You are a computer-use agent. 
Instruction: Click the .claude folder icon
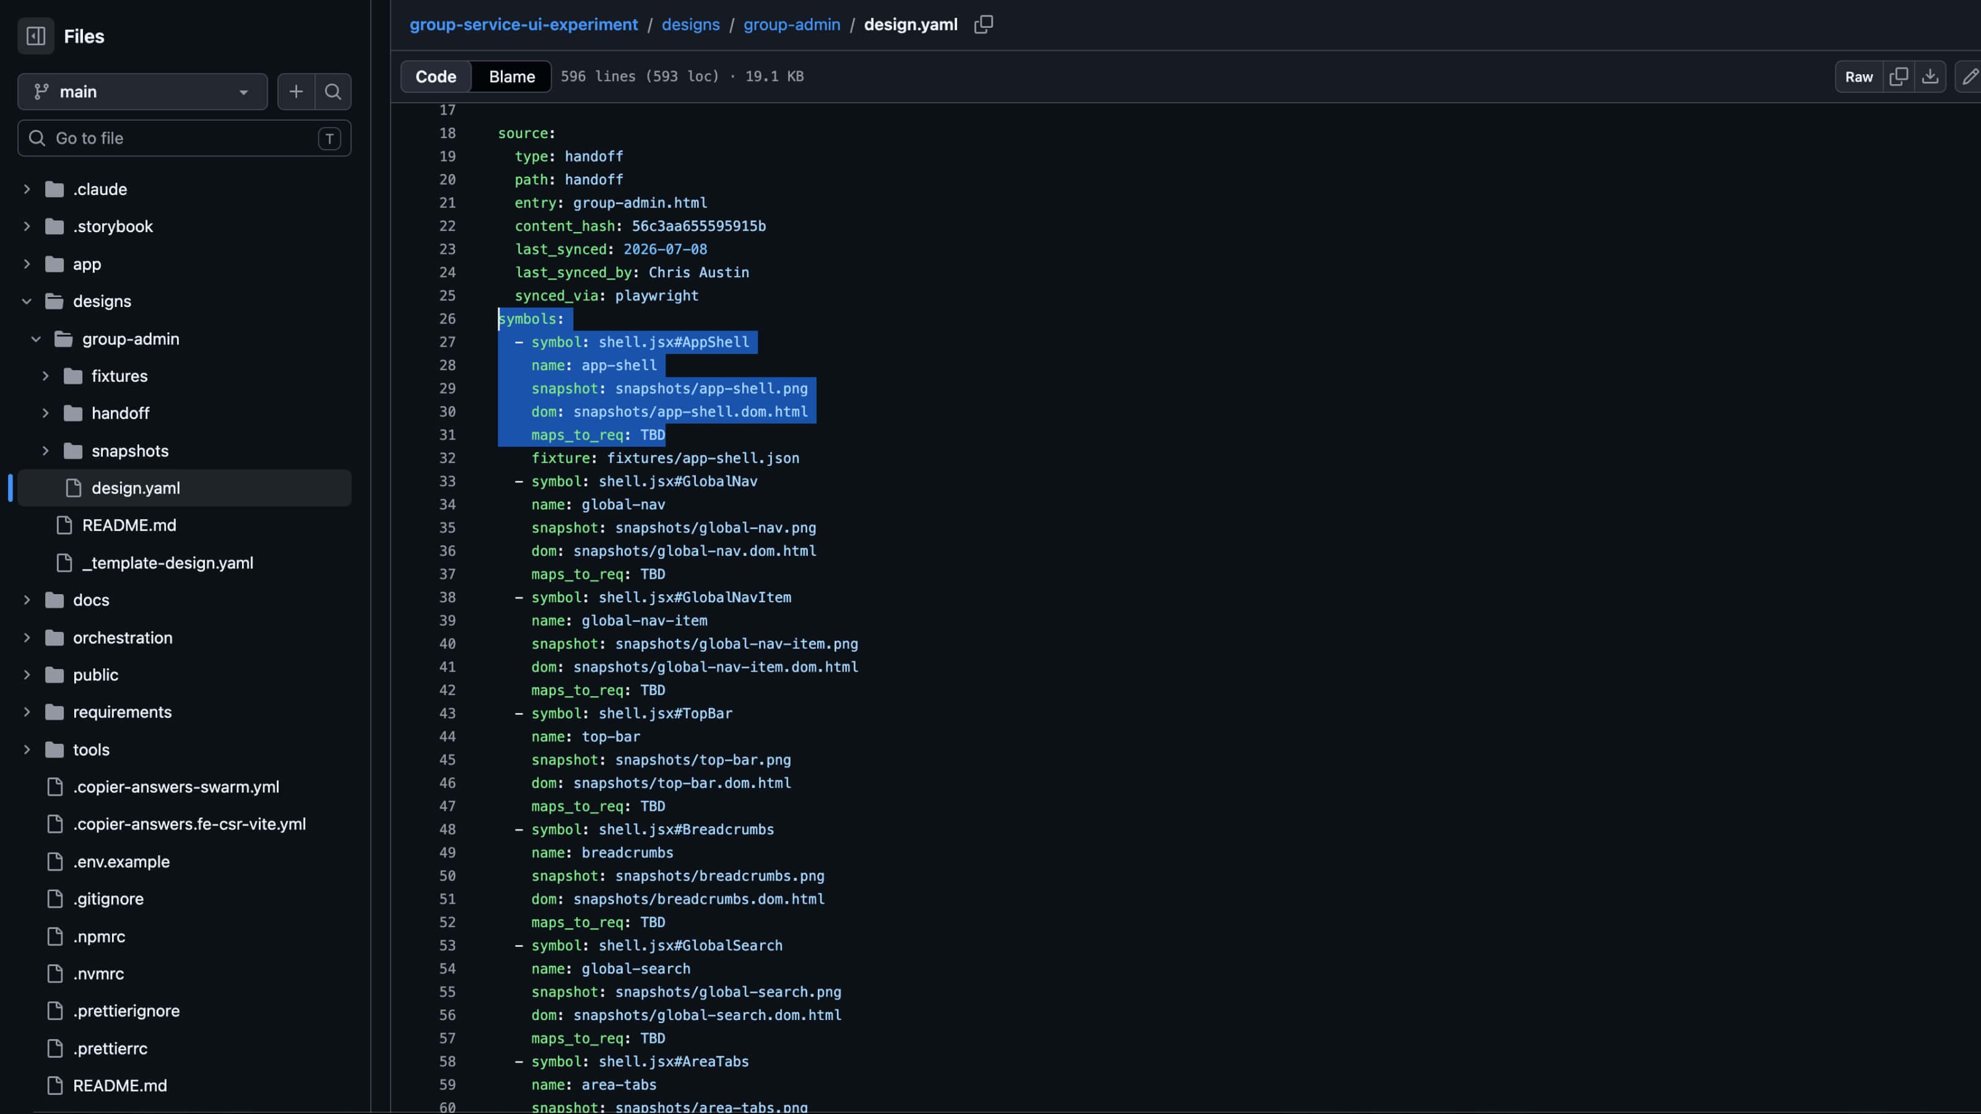(x=54, y=189)
